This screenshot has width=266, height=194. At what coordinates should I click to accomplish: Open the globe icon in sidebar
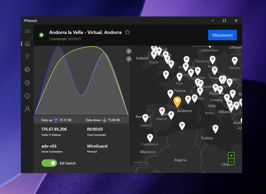(x=27, y=69)
